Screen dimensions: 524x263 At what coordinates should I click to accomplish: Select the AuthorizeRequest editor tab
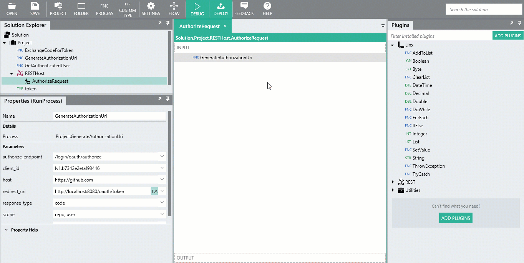pos(199,26)
